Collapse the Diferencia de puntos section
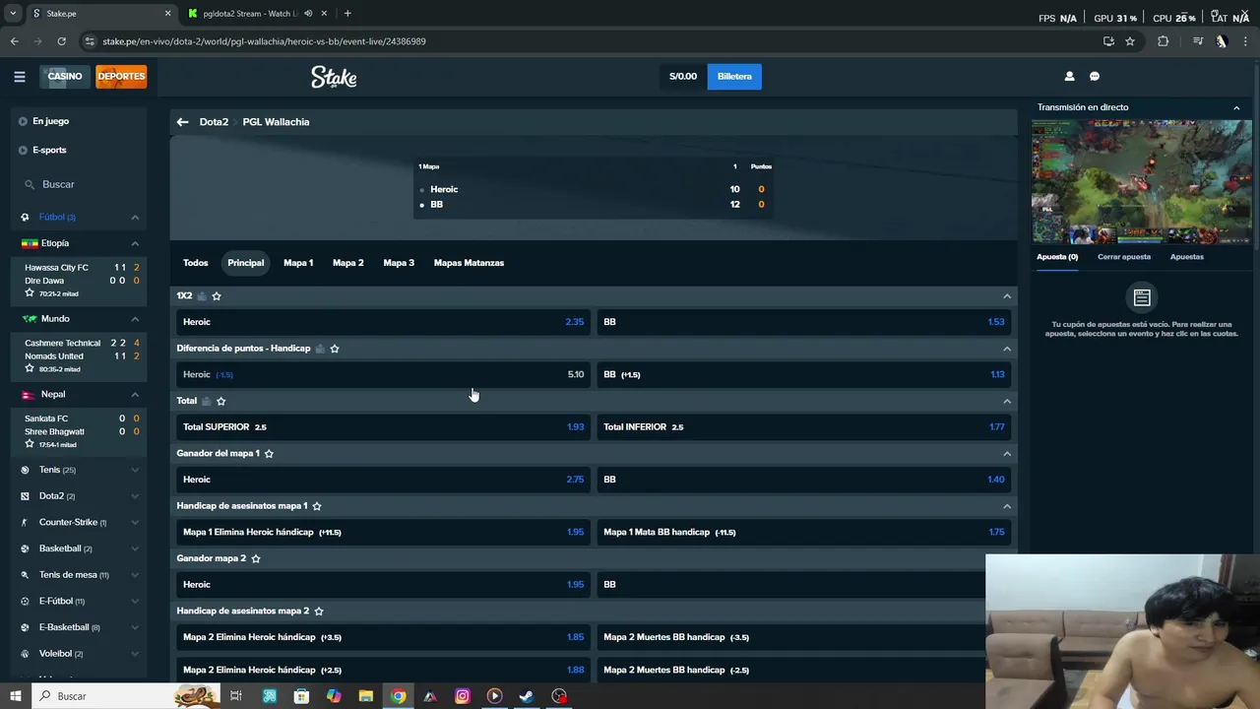Screen dimensions: 1260x709 pos(1006,349)
